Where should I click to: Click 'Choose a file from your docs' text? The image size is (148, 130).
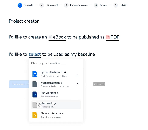pos(55,86)
